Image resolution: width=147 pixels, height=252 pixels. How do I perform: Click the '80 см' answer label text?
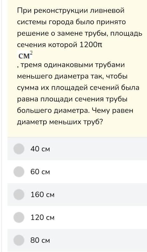[40, 240]
